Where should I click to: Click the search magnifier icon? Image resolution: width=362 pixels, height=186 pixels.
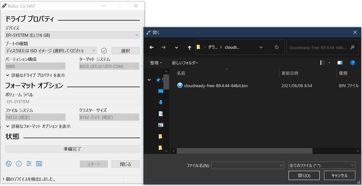tap(352, 47)
